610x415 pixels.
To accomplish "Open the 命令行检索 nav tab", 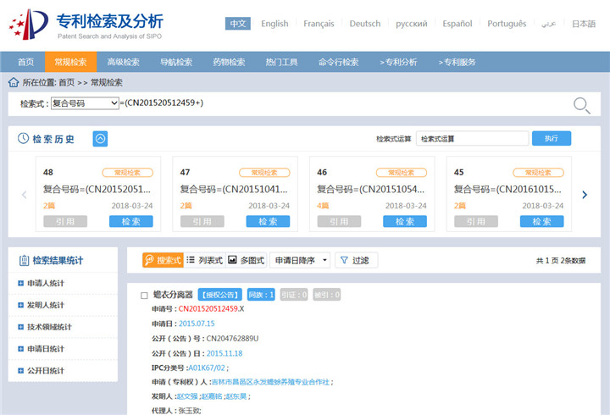I will (338, 62).
